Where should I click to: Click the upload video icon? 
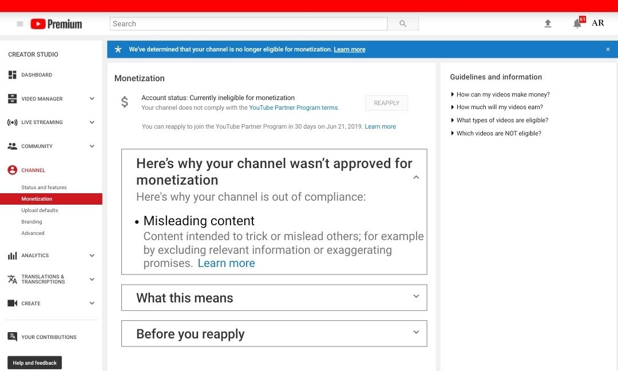click(548, 23)
